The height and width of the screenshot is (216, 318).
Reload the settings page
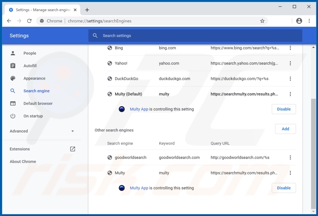coord(29,21)
